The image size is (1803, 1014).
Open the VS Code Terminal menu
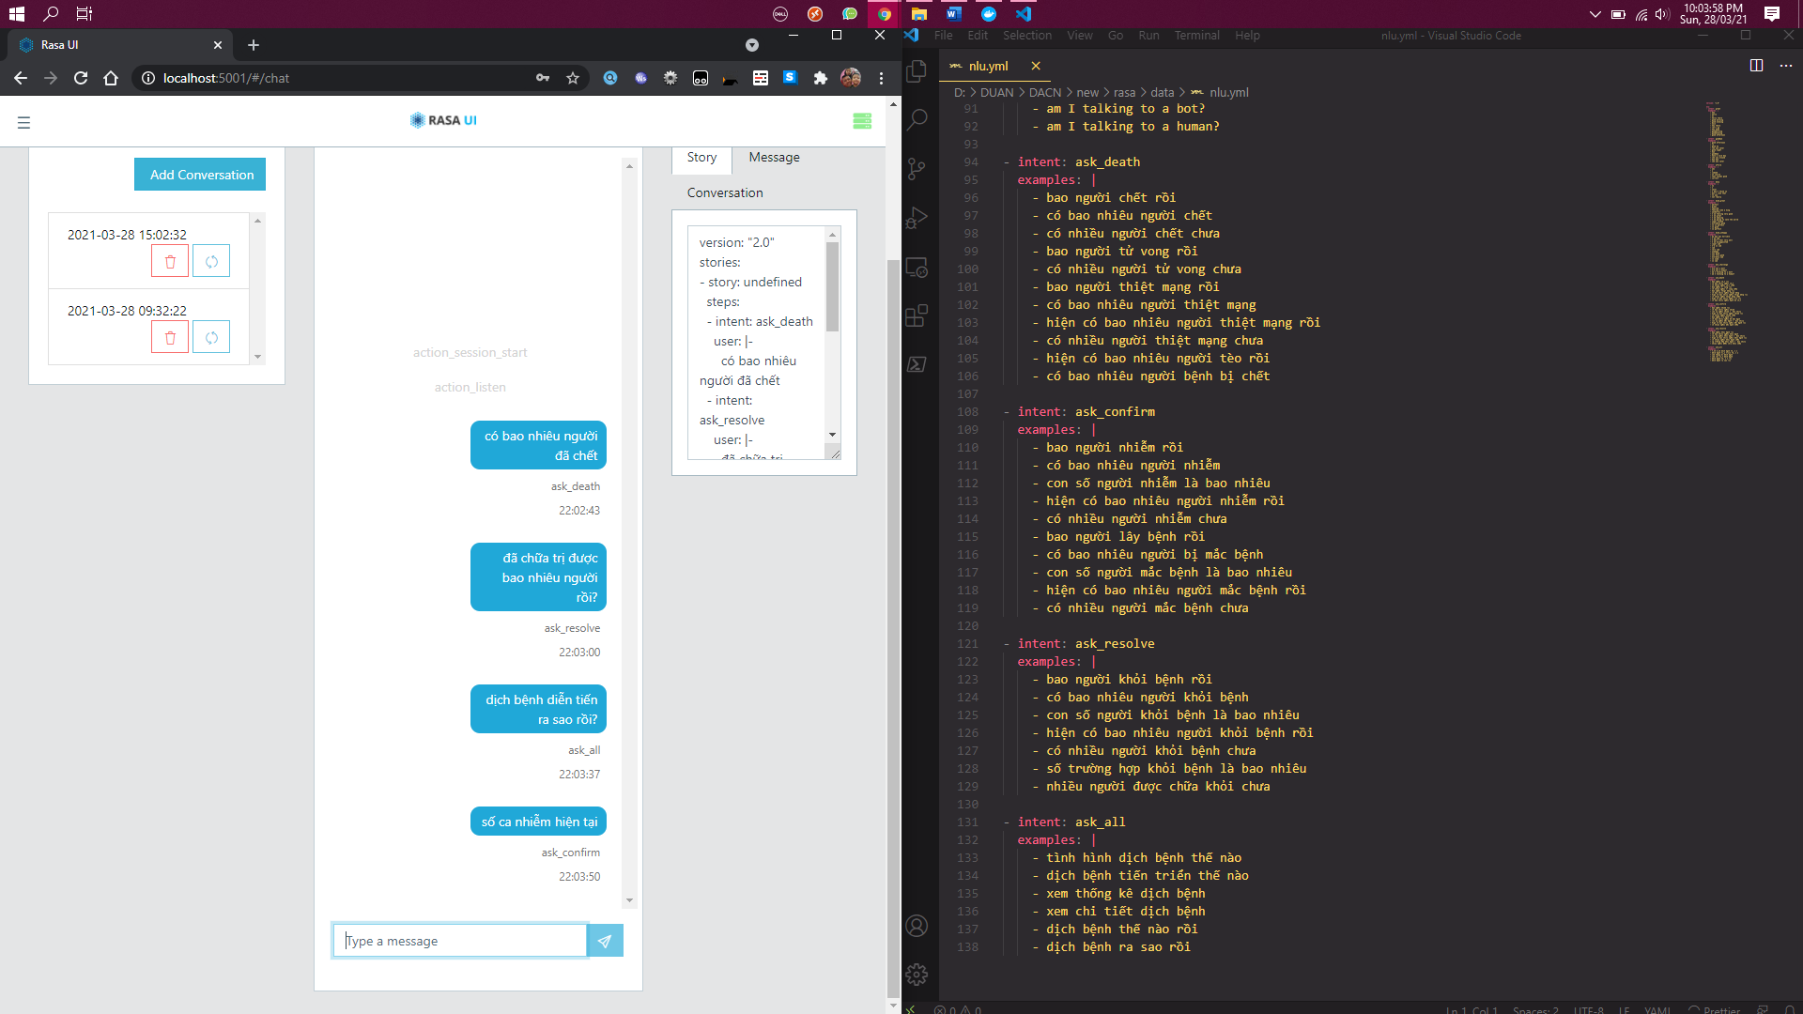point(1197,36)
